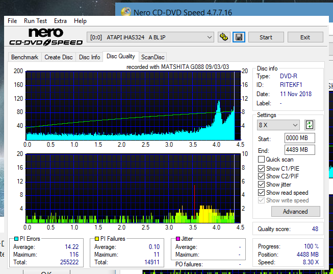Open the Extra menu
This screenshot has width=333, height=274.
click(x=60, y=21)
